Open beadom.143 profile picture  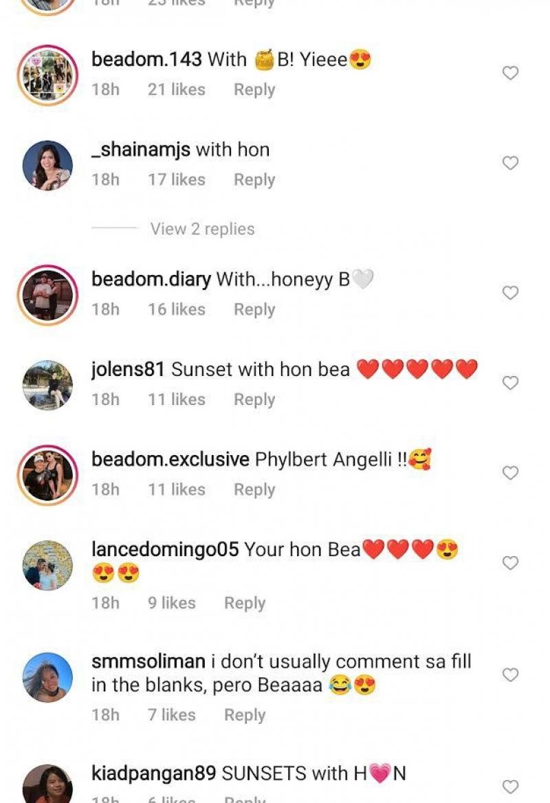click(x=47, y=76)
